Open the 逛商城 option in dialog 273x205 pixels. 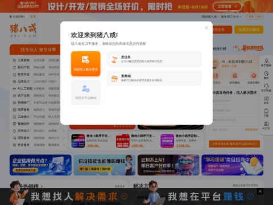[154, 78]
